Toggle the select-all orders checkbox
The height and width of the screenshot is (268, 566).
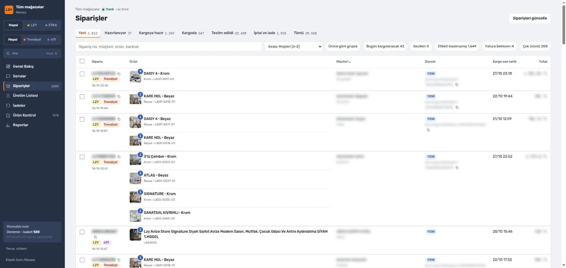82,61
